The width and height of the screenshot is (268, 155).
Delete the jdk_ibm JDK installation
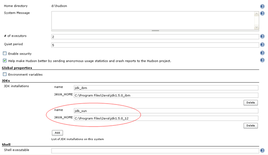pyautogui.click(x=250, y=103)
